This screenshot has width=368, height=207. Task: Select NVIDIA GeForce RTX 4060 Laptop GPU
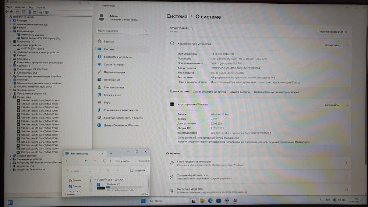tap(40, 38)
